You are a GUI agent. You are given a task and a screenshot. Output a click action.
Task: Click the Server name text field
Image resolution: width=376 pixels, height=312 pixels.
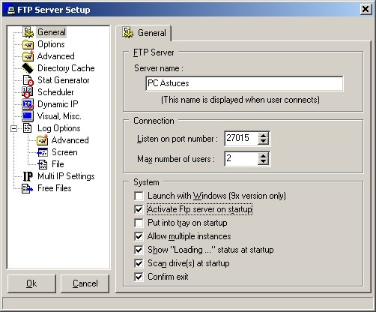[x=244, y=83]
